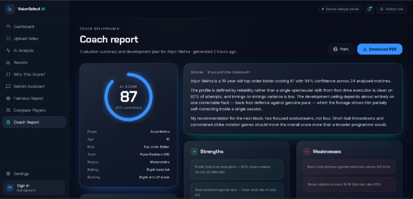413x199 pixels.
Task: Click Gemini analyst online status pill
Action: pos(340,9)
